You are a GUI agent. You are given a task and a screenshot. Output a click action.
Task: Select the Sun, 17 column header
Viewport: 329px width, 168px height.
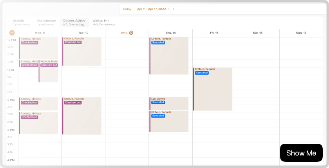pyautogui.click(x=301, y=33)
